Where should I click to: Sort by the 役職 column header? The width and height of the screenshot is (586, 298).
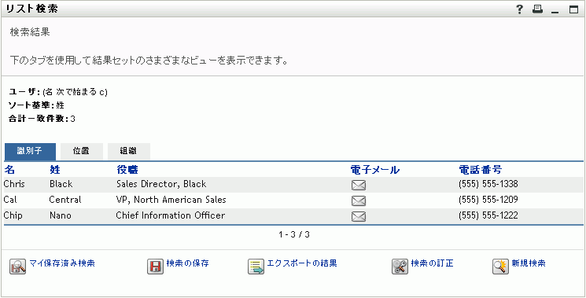coord(127,170)
